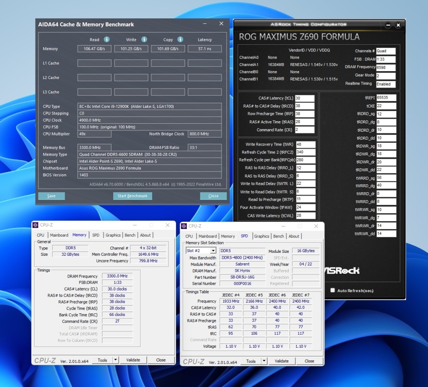Click the tWRWR_dd value field
Screen dimensions: 428x387
pyautogui.click(x=386, y=234)
